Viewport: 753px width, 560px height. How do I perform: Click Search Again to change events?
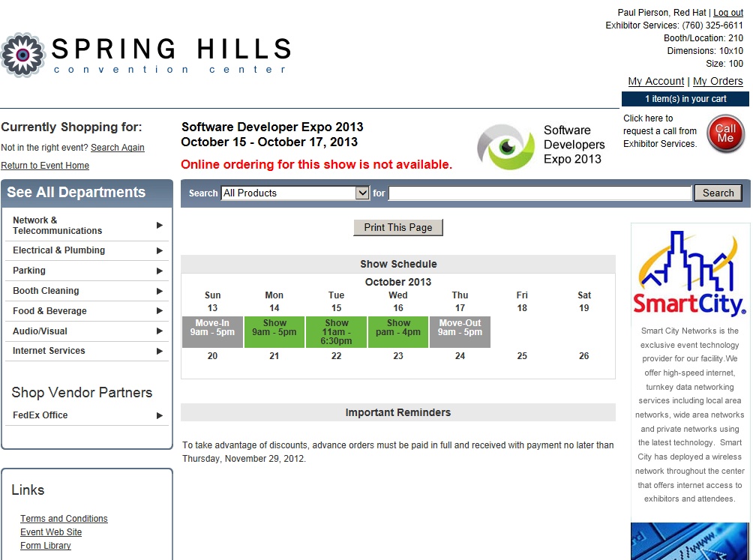tap(117, 147)
